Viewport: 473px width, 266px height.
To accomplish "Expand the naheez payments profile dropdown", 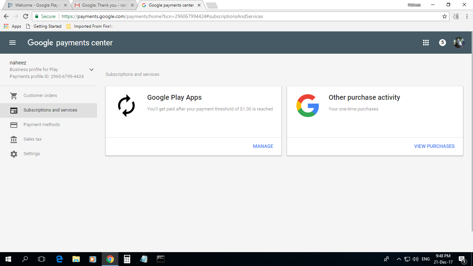I will pyautogui.click(x=91, y=70).
